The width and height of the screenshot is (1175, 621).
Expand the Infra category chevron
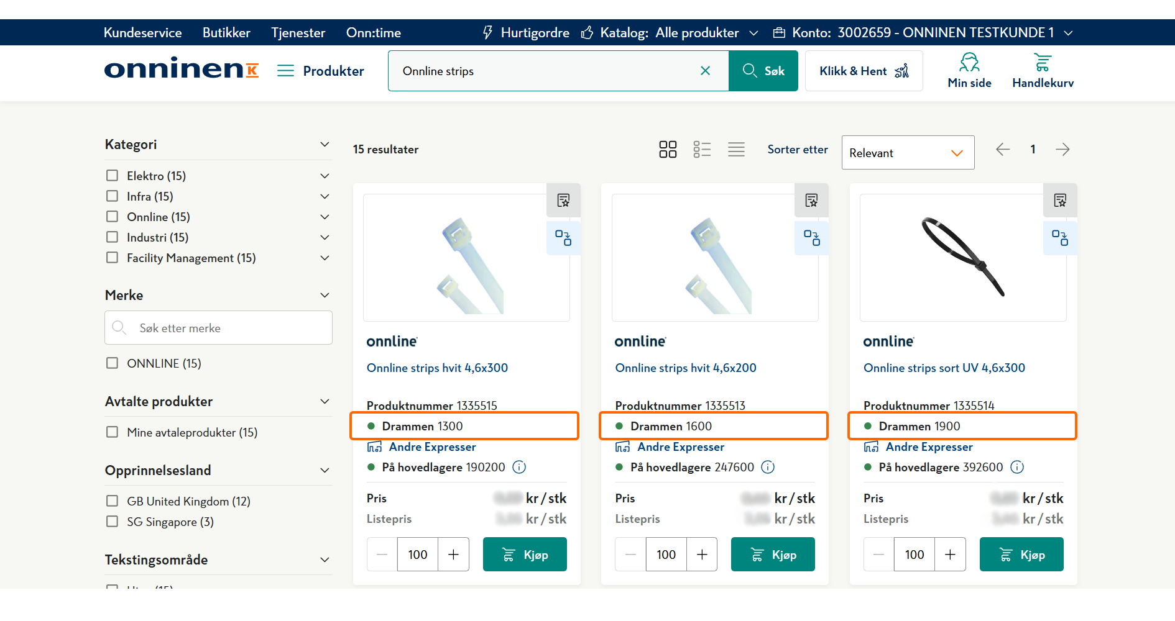(x=325, y=196)
